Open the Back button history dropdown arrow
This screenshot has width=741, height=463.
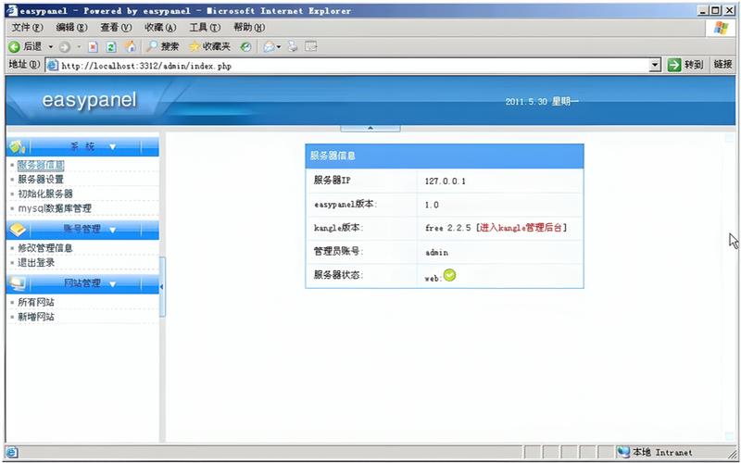[x=51, y=47]
